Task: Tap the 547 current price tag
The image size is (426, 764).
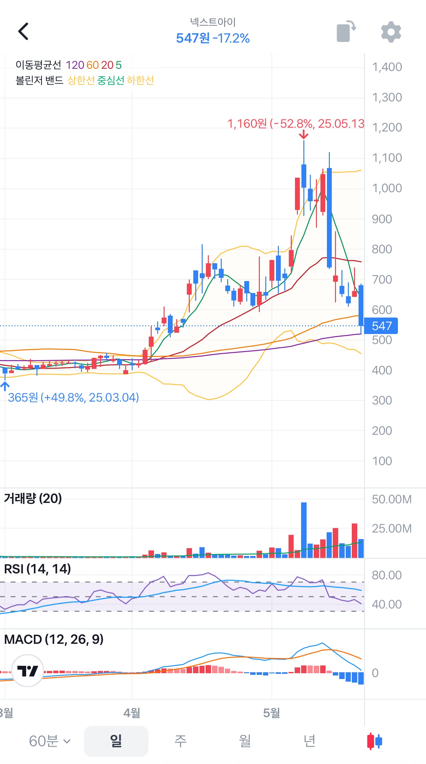Action: tap(381, 326)
